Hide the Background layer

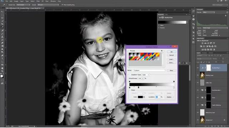click(198, 120)
